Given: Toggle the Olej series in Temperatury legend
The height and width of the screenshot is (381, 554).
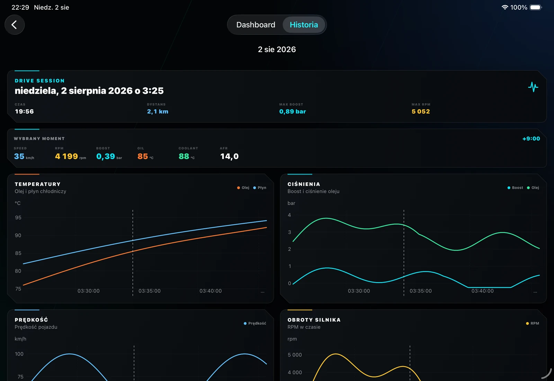Looking at the screenshot, I should coord(243,188).
